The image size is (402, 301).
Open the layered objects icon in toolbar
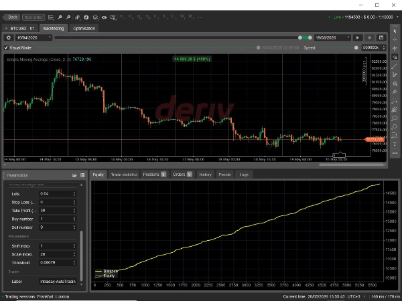coord(95,17)
